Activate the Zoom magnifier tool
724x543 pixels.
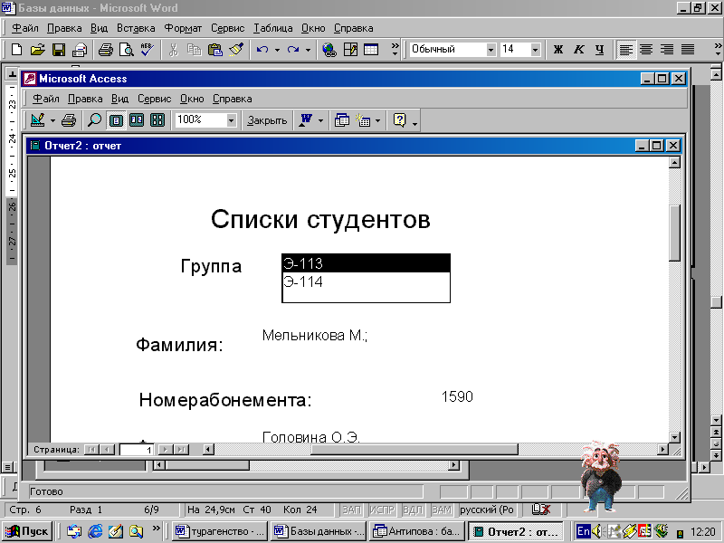(94, 119)
